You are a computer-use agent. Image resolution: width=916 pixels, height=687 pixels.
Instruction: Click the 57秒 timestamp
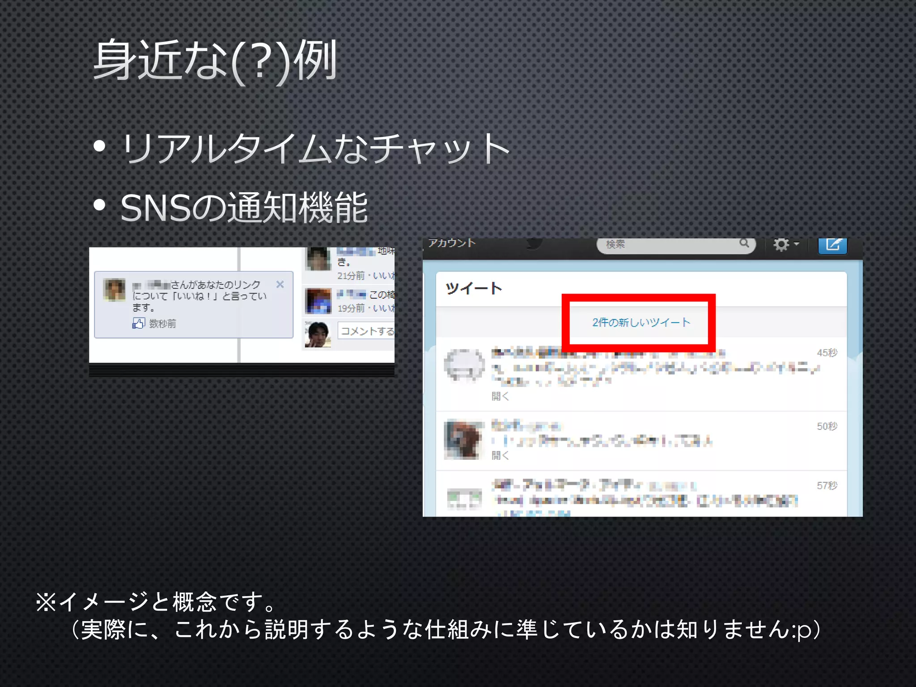827,485
